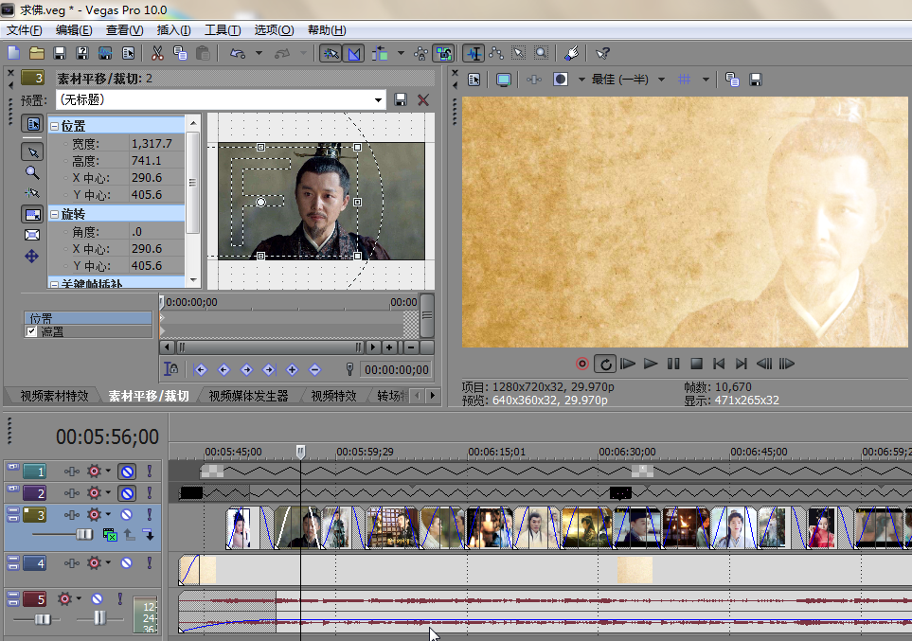Delete the preset with the red X
Screen dimensions: 912x641
[422, 100]
